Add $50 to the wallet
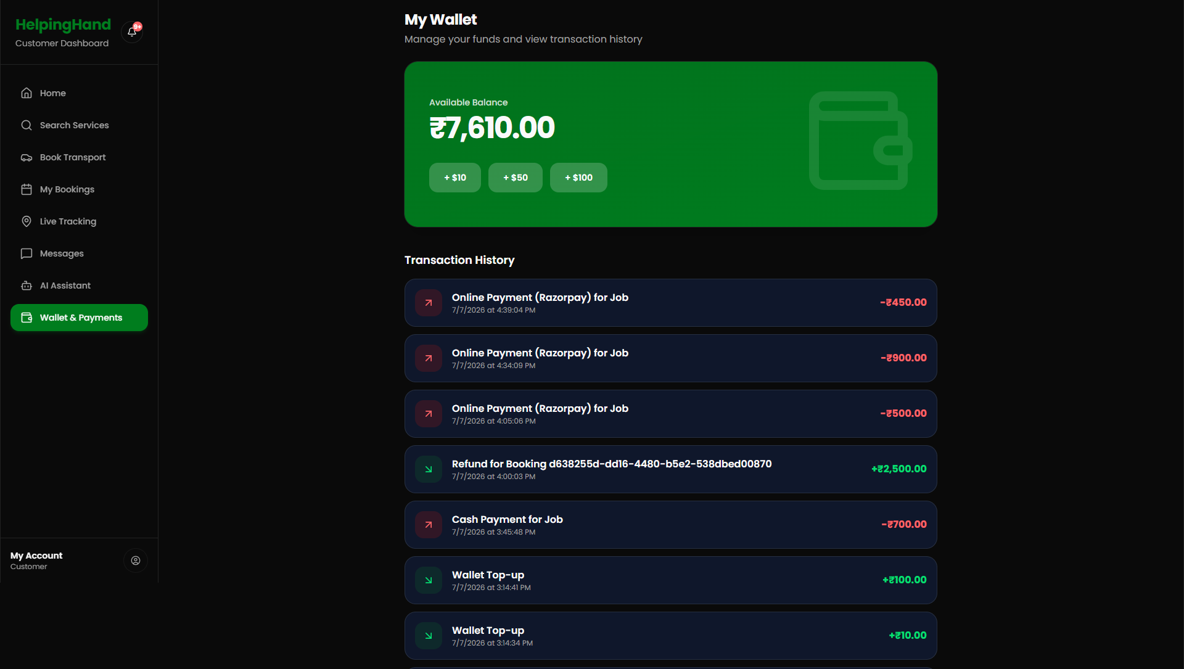The height and width of the screenshot is (669, 1184). [x=516, y=178]
